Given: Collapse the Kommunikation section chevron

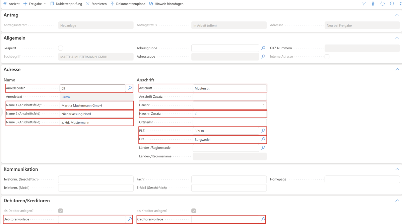Looking at the screenshot, I should coord(397,169).
